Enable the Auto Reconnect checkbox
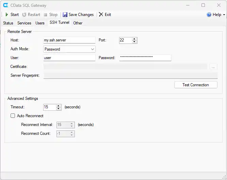Viewport: 227px width, 180px height. [x=13, y=116]
